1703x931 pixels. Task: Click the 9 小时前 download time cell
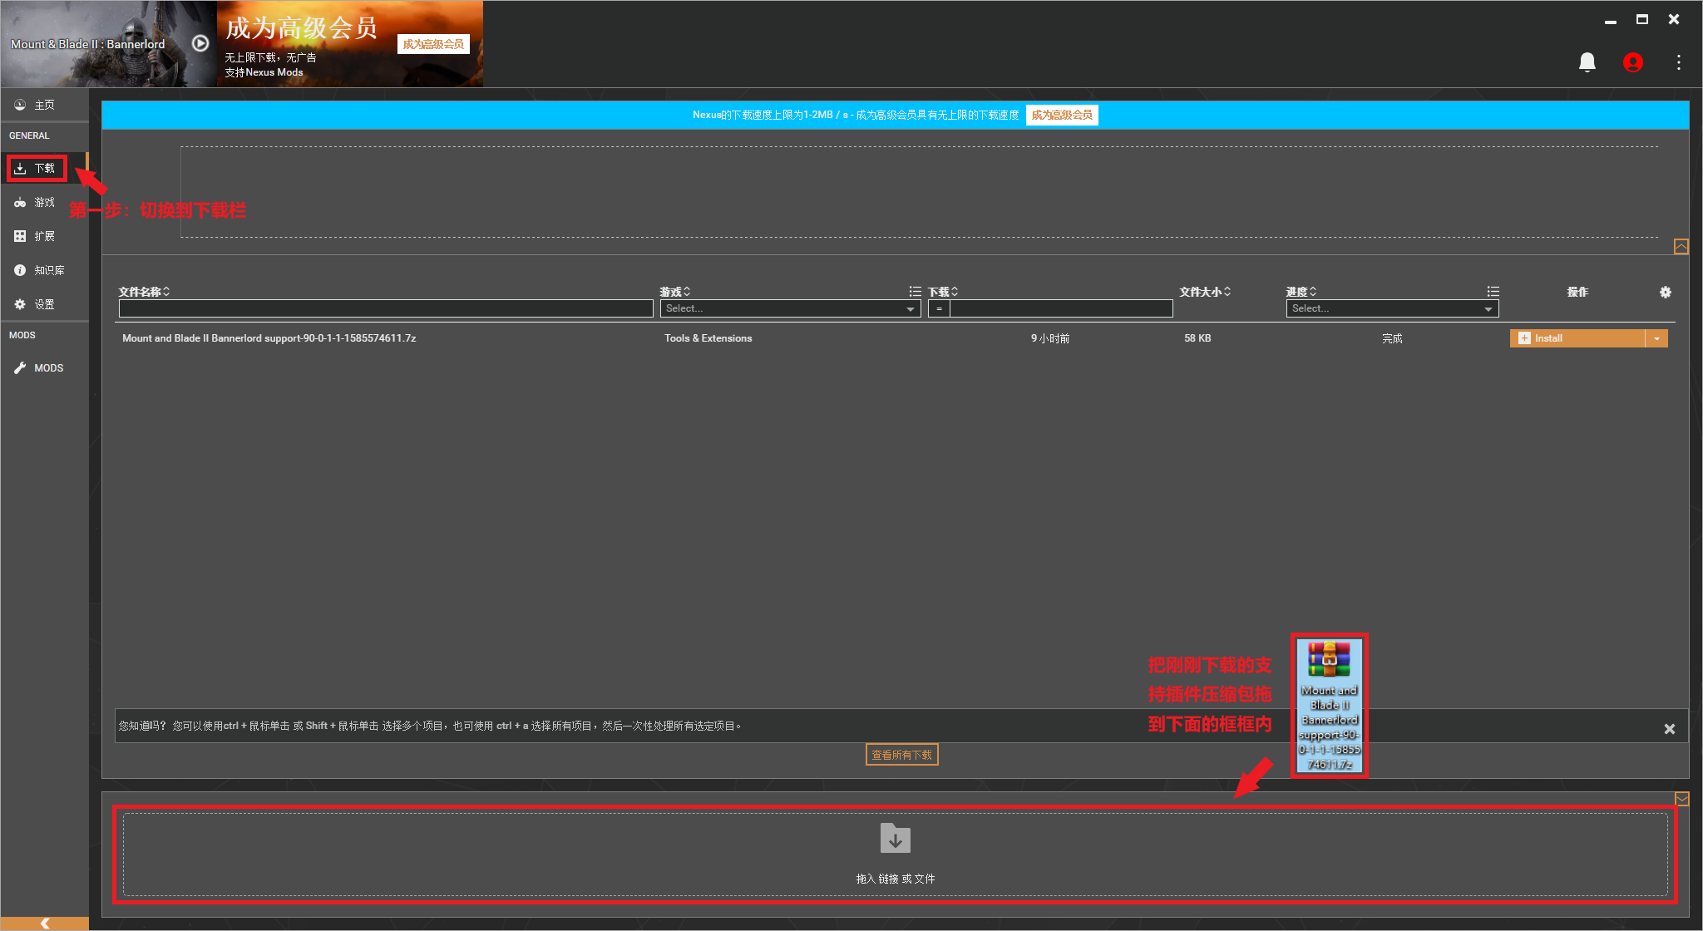tap(1050, 338)
